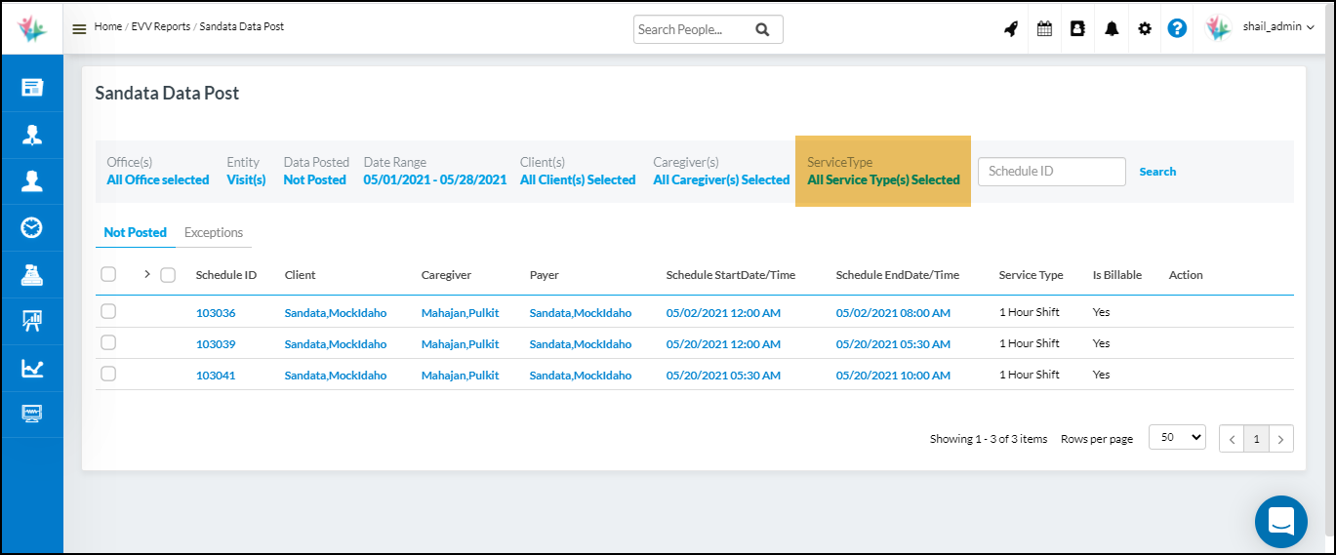Click the Schedule ID input field
The width and height of the screenshot is (1336, 555).
point(1051,172)
